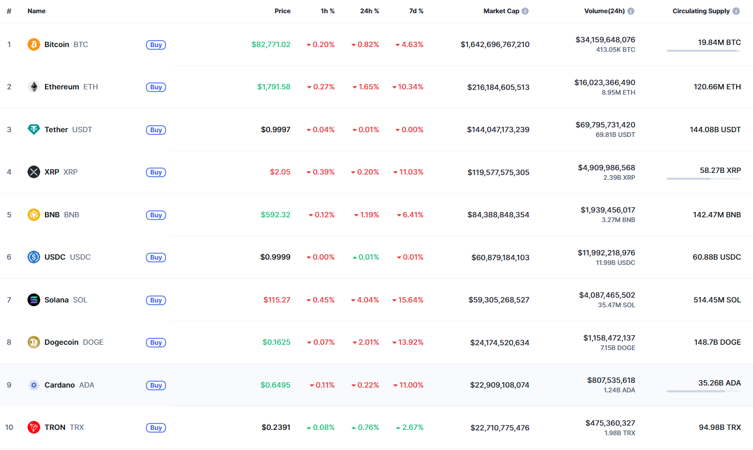Open the Dogecoin DOGE name link
This screenshot has height=450, width=753.
[x=74, y=342]
